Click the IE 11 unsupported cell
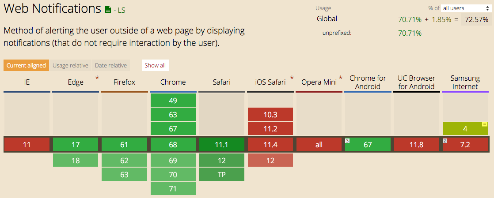Screen dimensions: 494x198 tap(27, 145)
